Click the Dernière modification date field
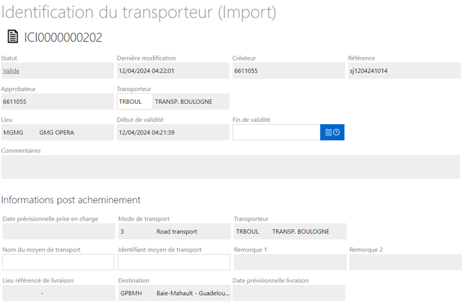Screen dimensions: 462x303 (x=173, y=70)
